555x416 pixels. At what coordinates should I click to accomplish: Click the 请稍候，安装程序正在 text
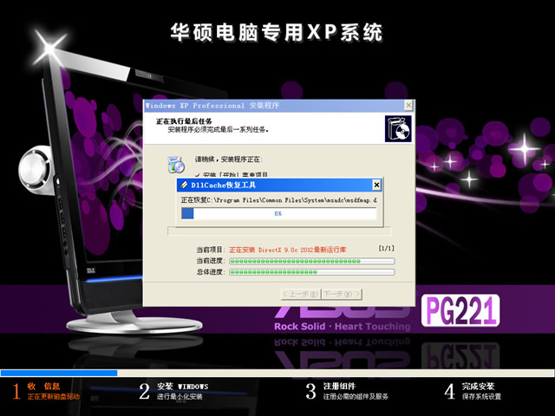tap(229, 159)
